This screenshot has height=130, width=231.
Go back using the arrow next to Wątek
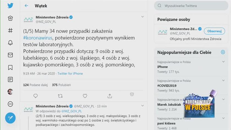(26, 6)
